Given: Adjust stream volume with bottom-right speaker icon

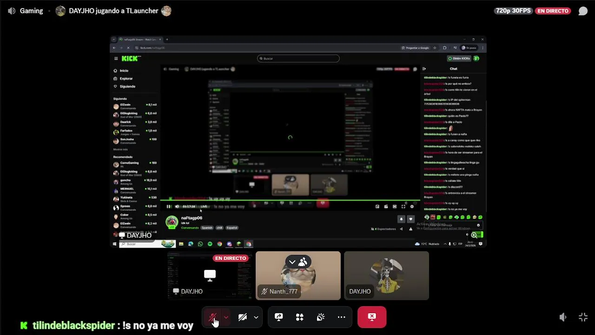Looking at the screenshot, I should point(562,317).
